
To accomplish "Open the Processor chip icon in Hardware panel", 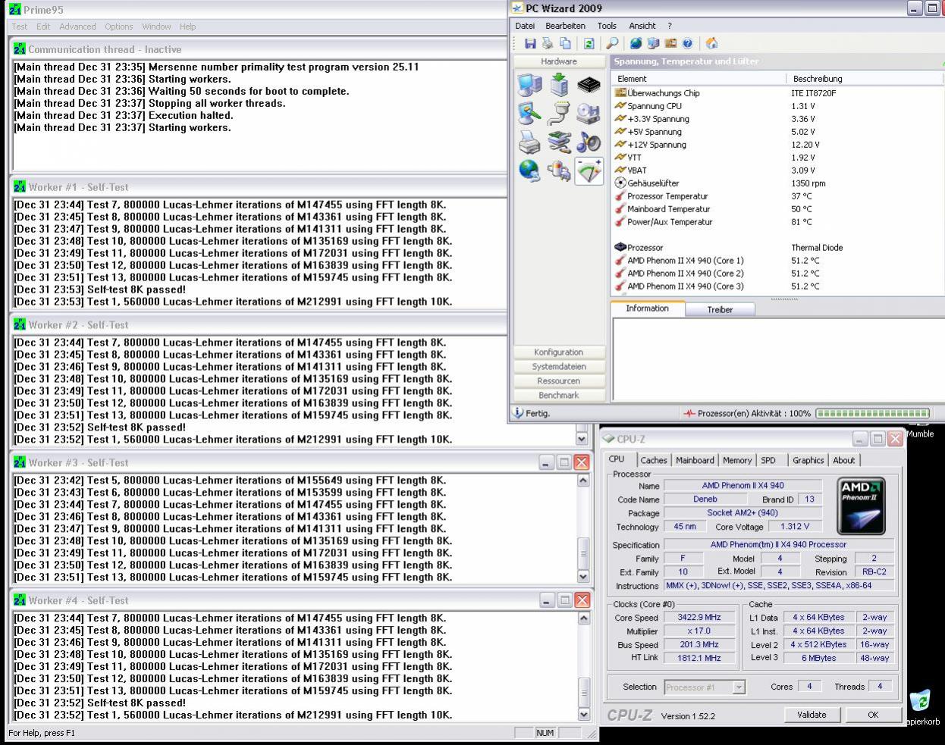I will click(x=589, y=85).
